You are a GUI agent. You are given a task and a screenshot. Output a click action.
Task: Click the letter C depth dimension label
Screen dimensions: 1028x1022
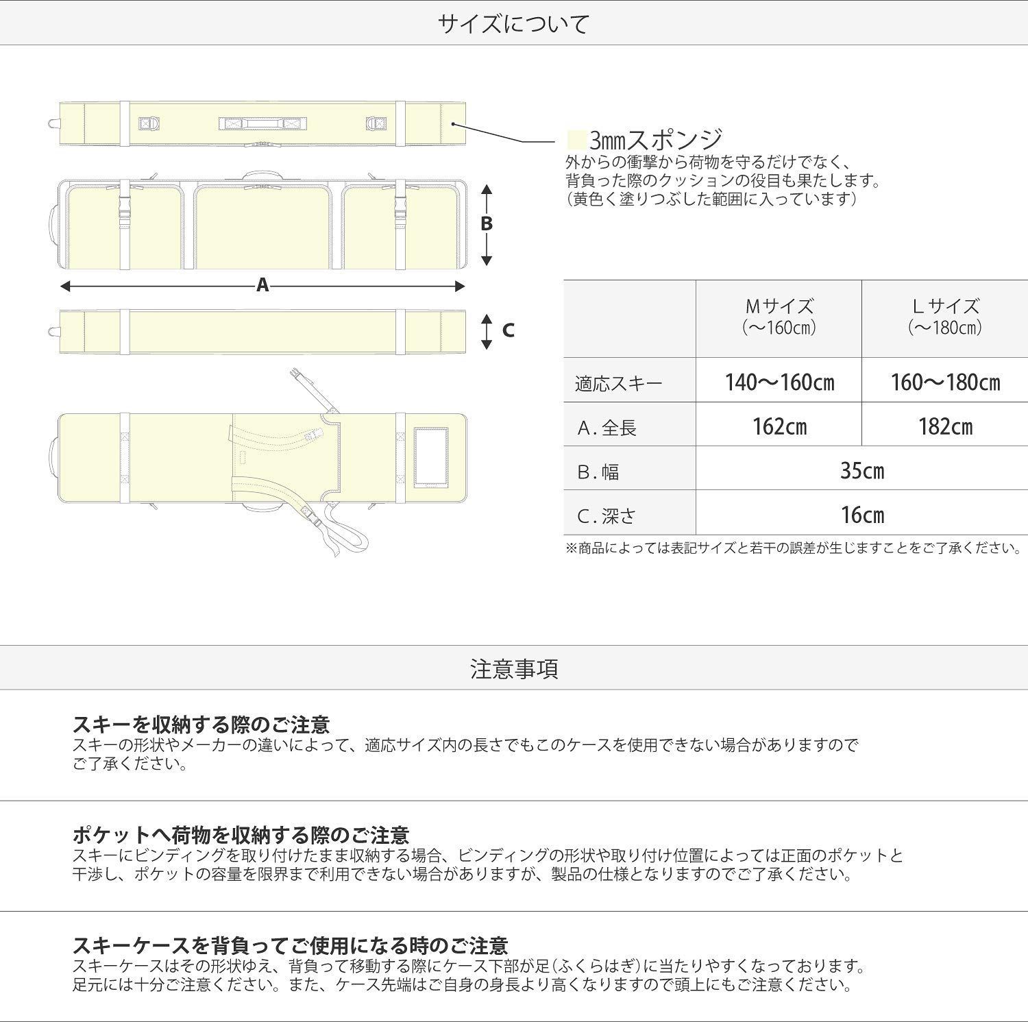click(508, 330)
